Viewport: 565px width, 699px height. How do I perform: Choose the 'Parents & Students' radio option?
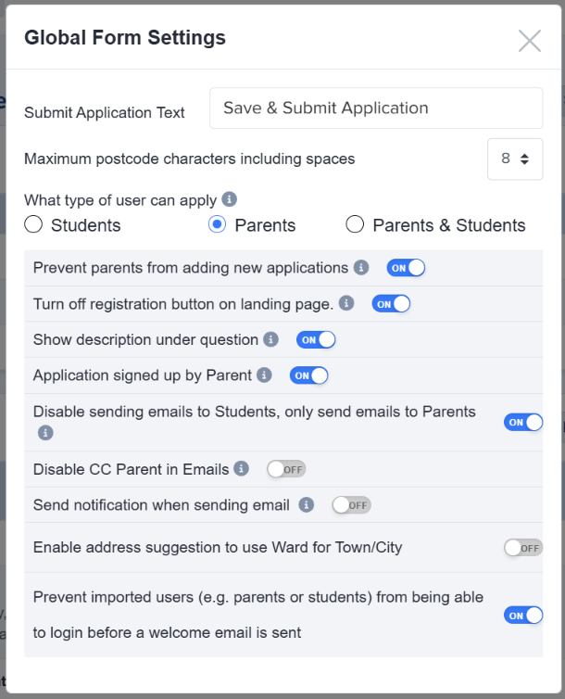click(355, 224)
